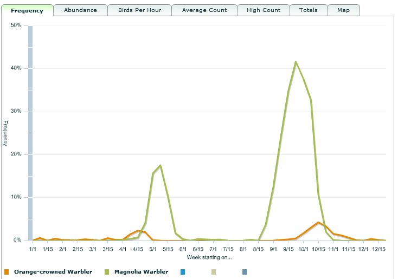Open the Abundance tab
The width and height of the screenshot is (398, 279).
click(x=80, y=10)
